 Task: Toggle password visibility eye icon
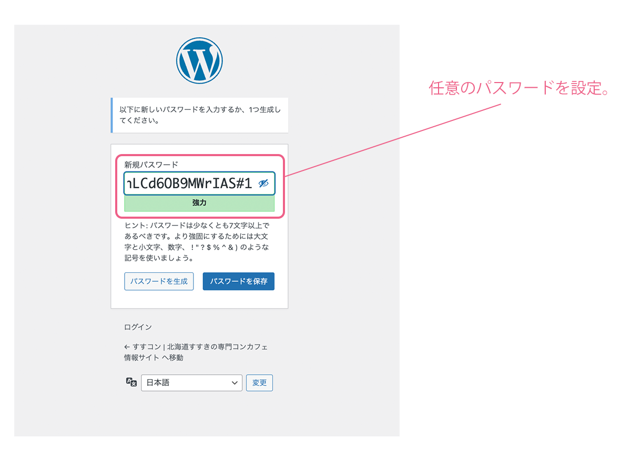coord(264,183)
